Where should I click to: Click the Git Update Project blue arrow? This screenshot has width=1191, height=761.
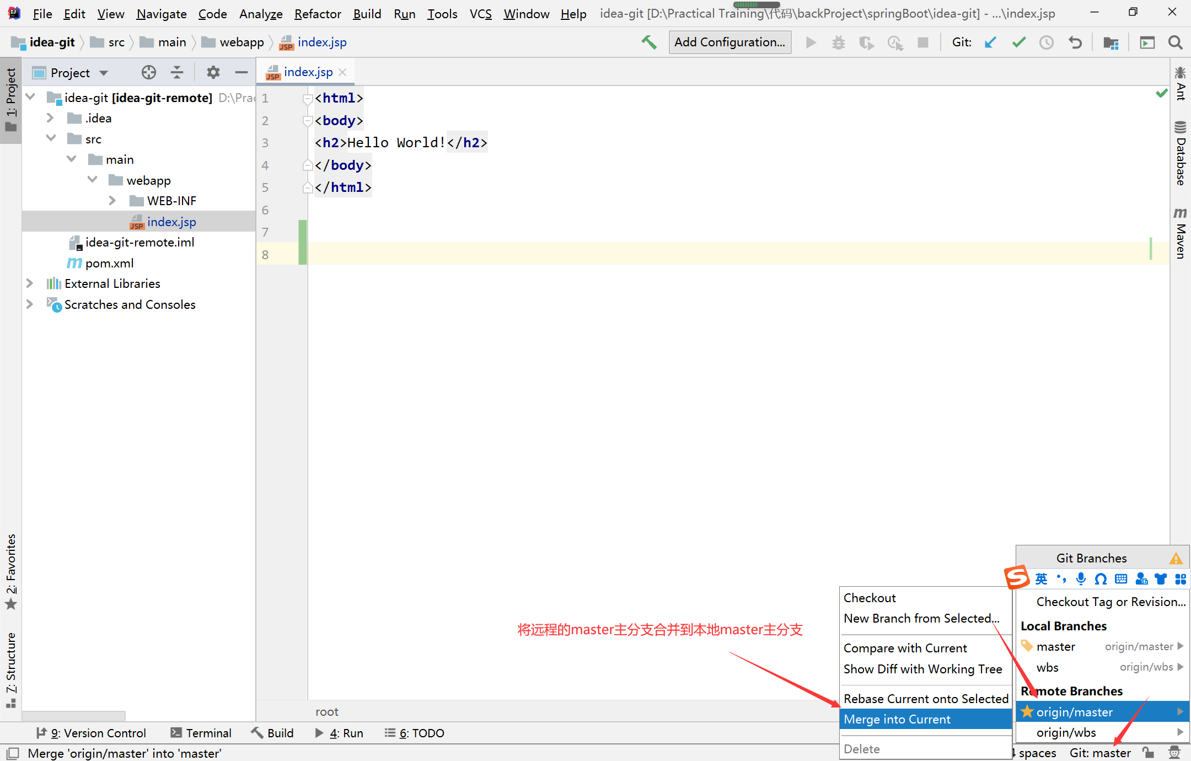990,42
